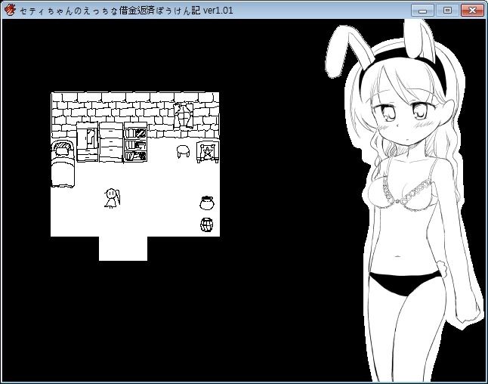The width and height of the screenshot is (488, 384).
Task: Click the round stool in the room
Action: point(184,151)
